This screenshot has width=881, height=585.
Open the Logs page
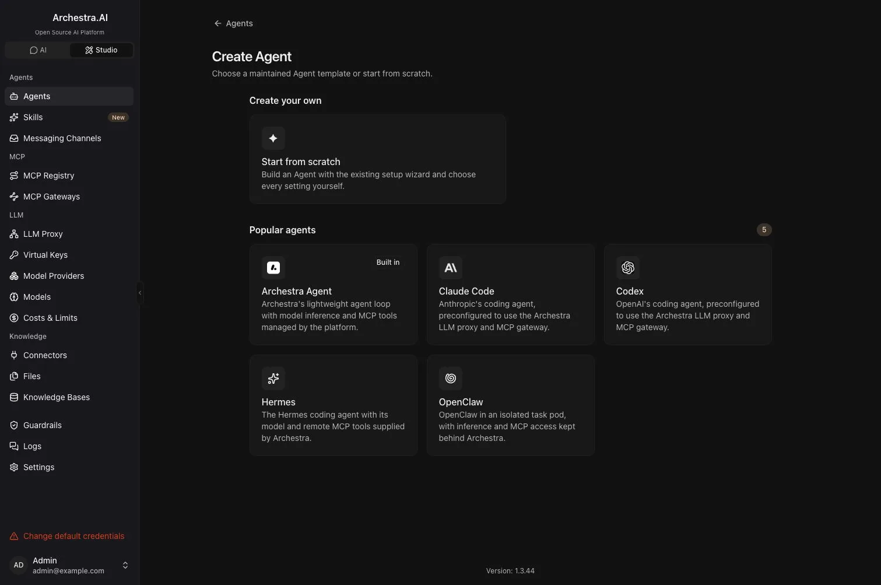[x=69, y=446]
